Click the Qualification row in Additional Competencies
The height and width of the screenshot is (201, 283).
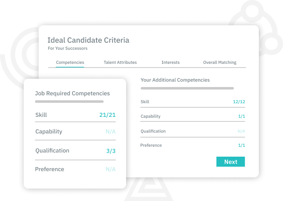coord(193,131)
